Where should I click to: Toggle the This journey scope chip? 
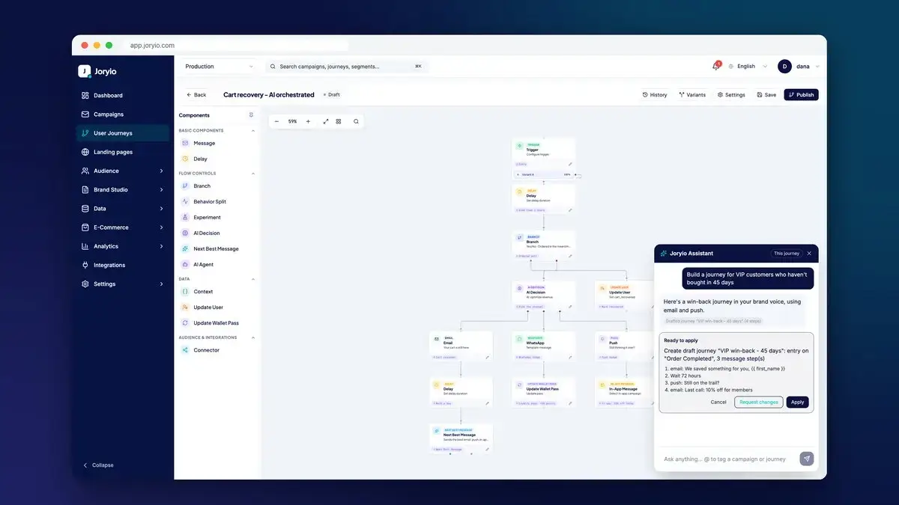point(787,254)
